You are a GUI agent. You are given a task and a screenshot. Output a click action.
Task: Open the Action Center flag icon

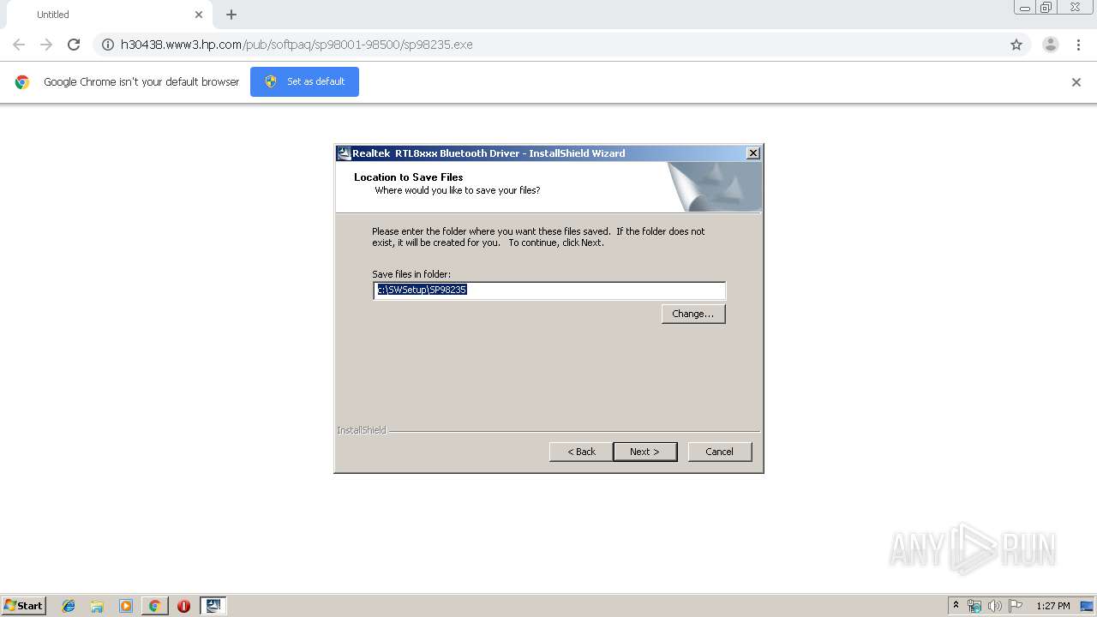(x=1016, y=606)
